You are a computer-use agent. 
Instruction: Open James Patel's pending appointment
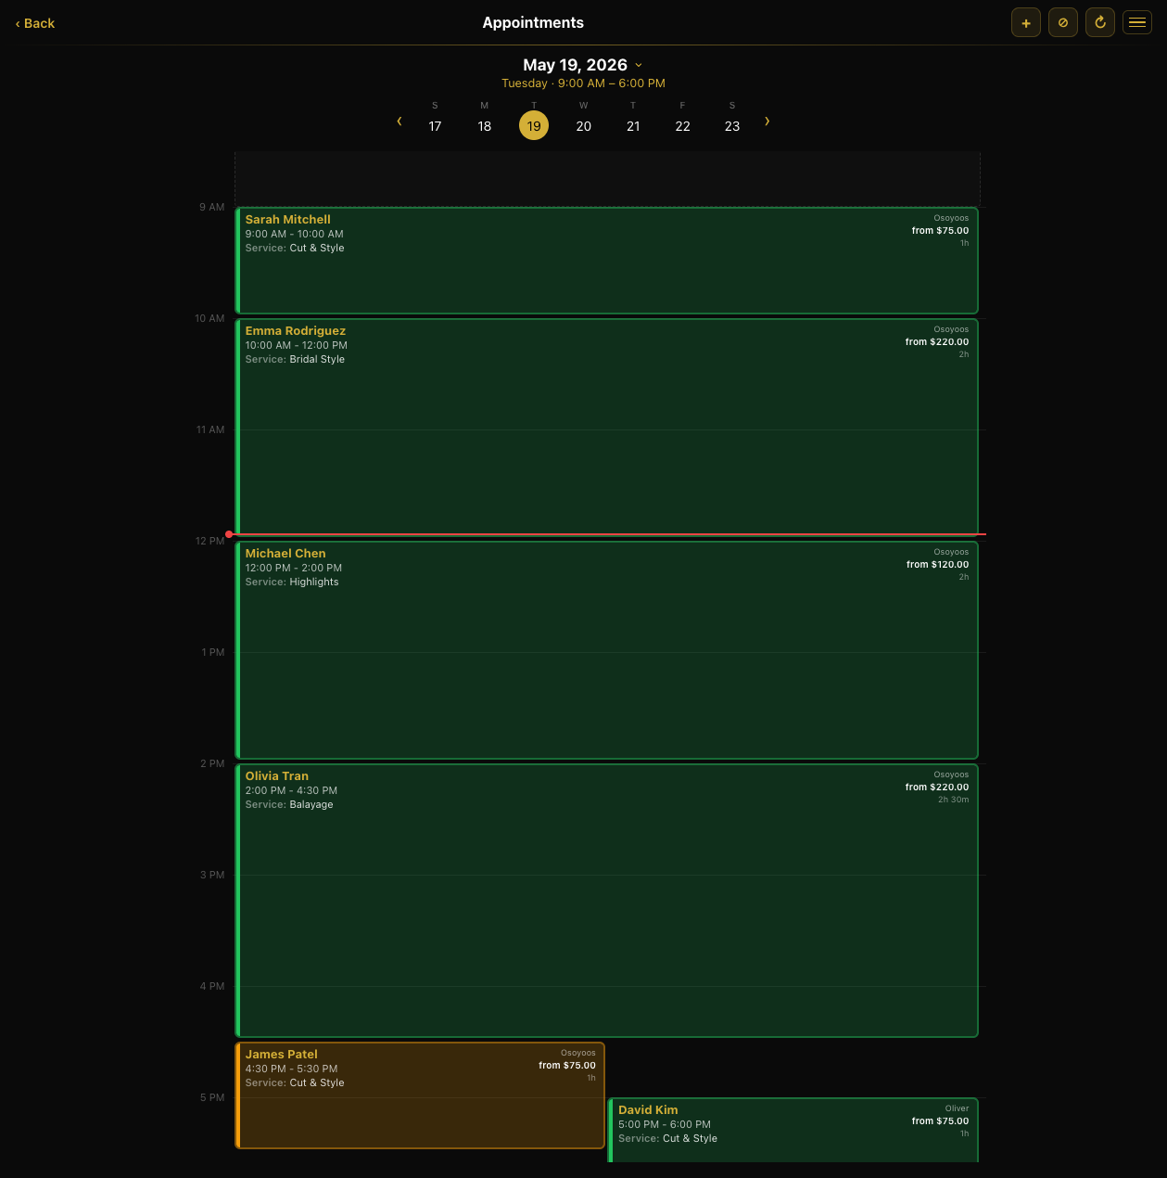coord(420,1095)
